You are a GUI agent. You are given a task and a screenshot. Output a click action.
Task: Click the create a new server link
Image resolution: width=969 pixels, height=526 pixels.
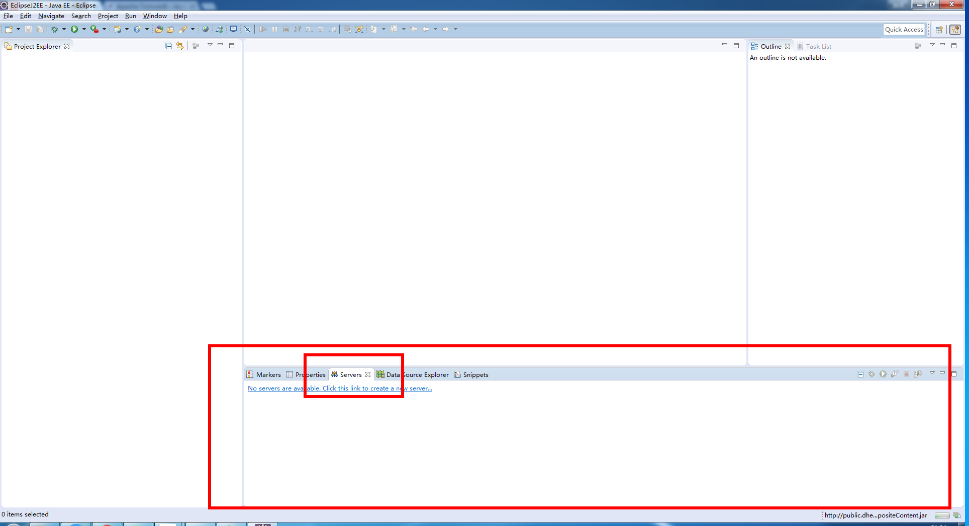point(340,388)
